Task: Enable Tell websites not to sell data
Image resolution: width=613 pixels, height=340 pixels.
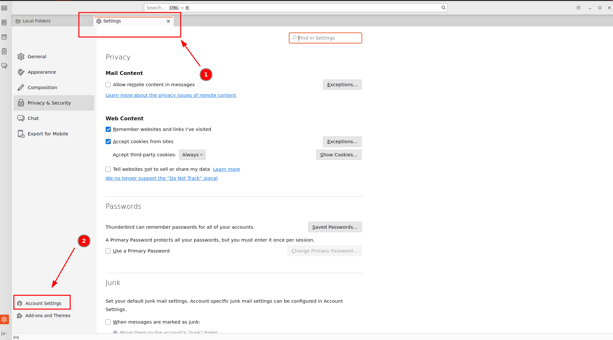Action: (x=108, y=169)
